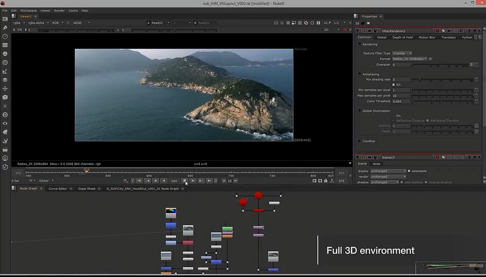This screenshot has width=486, height=277.
Task: Toggle the Min shading rate On checkbox
Action: tap(394, 84)
